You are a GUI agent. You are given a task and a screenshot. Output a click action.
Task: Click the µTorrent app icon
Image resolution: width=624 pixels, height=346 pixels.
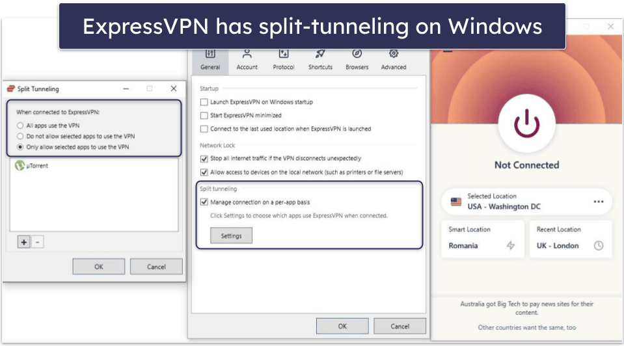pyautogui.click(x=20, y=165)
